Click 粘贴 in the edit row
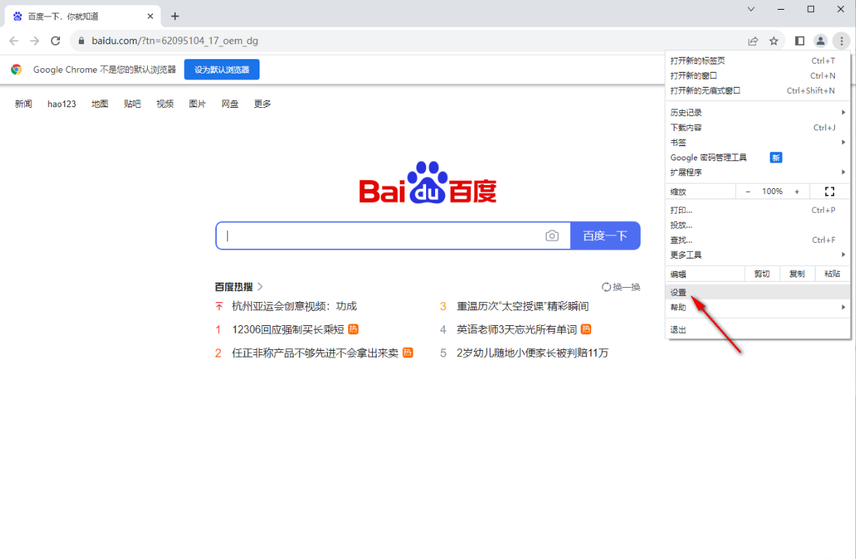Image resolution: width=856 pixels, height=559 pixels. (832, 274)
